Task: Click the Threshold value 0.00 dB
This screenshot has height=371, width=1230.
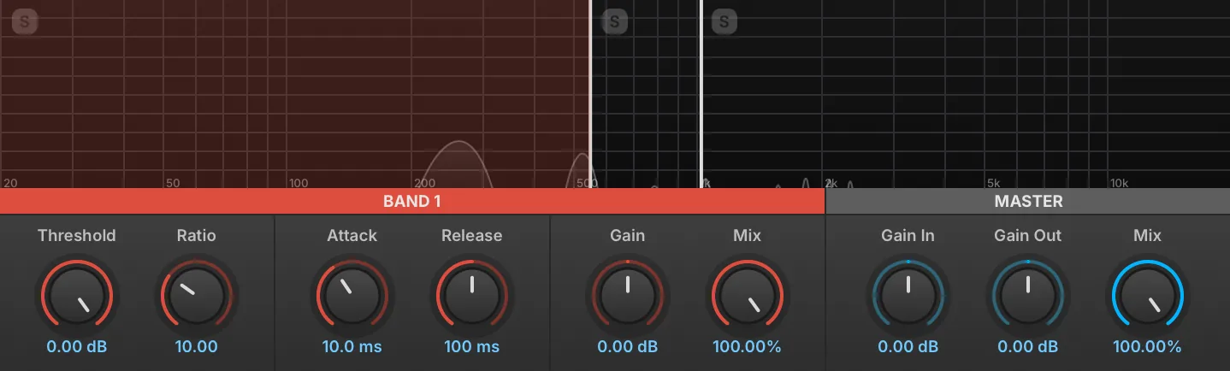Action: [x=77, y=347]
